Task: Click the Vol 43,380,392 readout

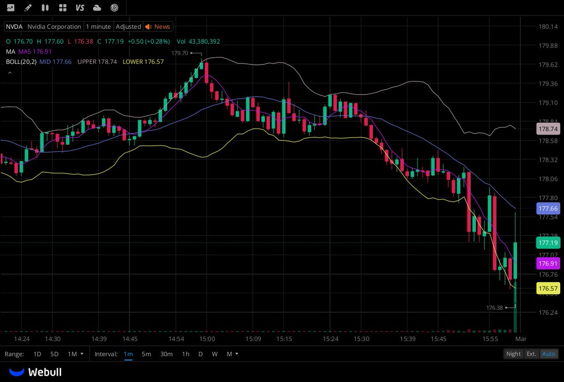Action: (198, 41)
